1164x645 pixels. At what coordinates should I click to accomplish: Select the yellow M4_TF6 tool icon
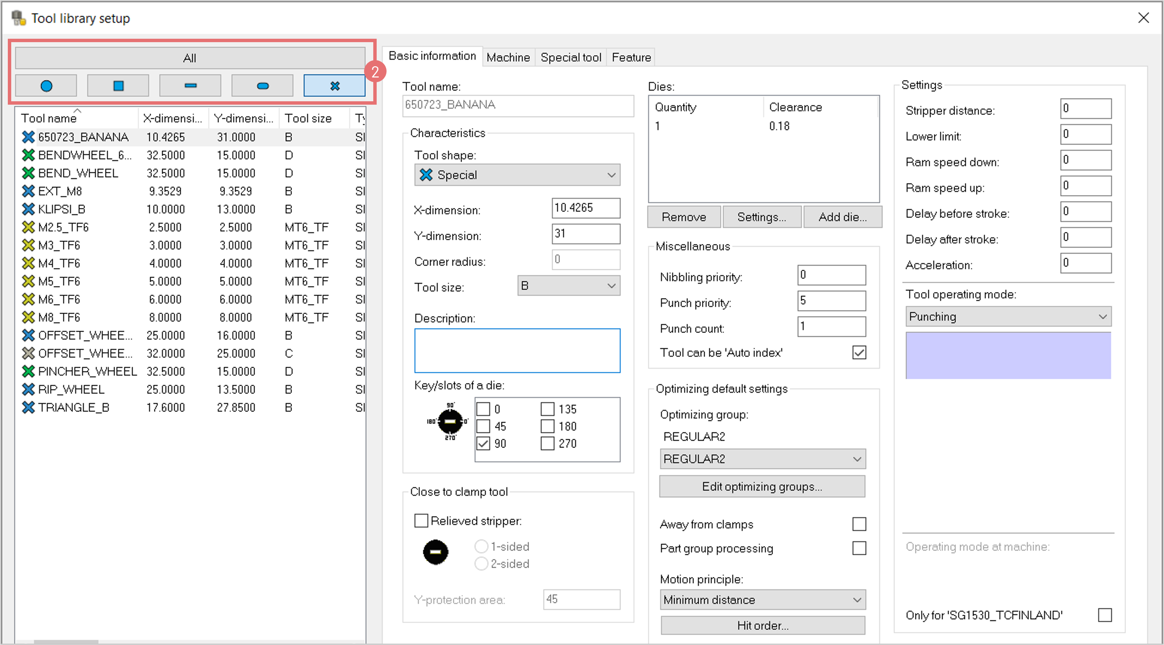coord(28,263)
